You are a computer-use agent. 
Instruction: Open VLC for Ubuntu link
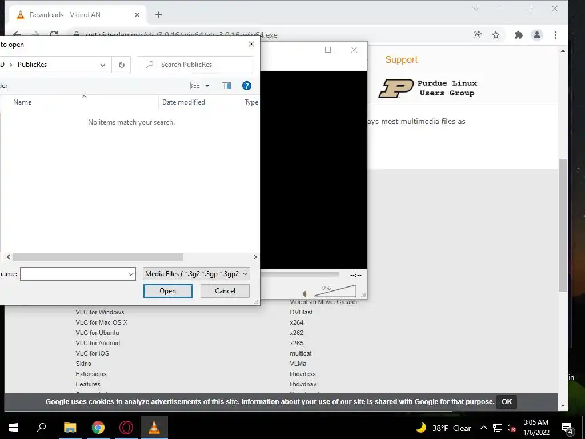point(97,333)
